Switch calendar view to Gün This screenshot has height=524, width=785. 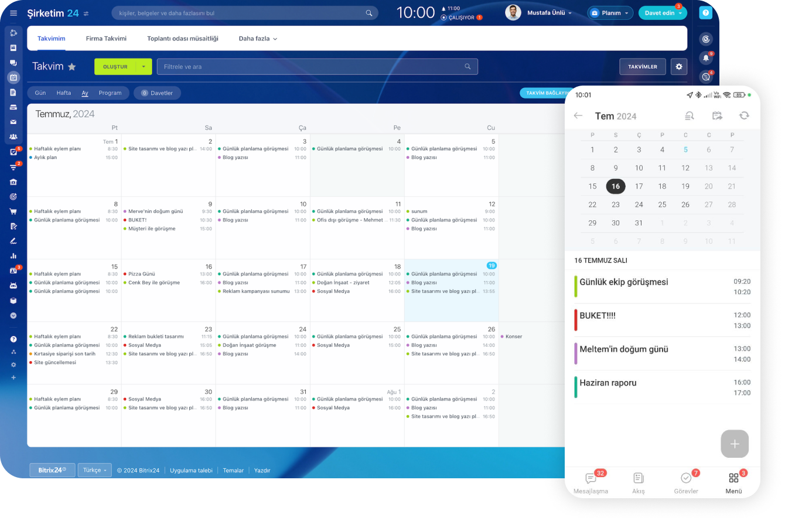pyautogui.click(x=40, y=93)
